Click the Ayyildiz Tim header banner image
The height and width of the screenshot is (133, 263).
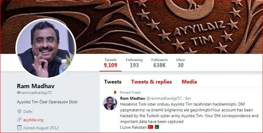click(x=168, y=27)
